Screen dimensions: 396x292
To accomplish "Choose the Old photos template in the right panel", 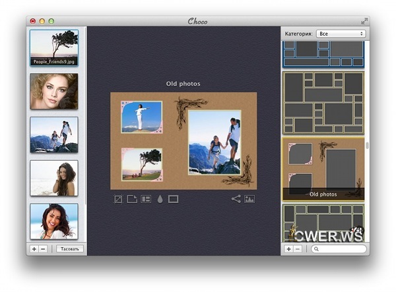I will 323,168.
